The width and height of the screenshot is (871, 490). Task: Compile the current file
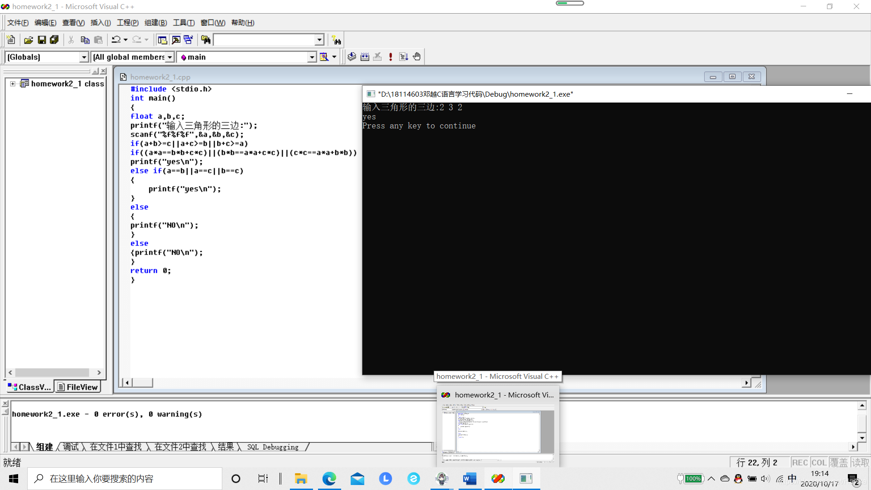(x=352, y=57)
